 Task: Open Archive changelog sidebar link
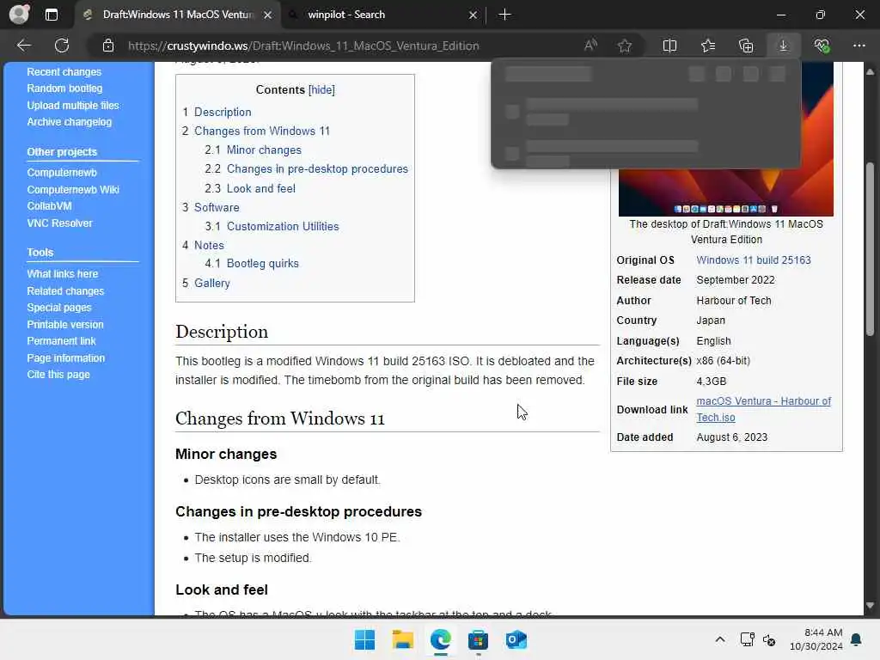click(69, 122)
